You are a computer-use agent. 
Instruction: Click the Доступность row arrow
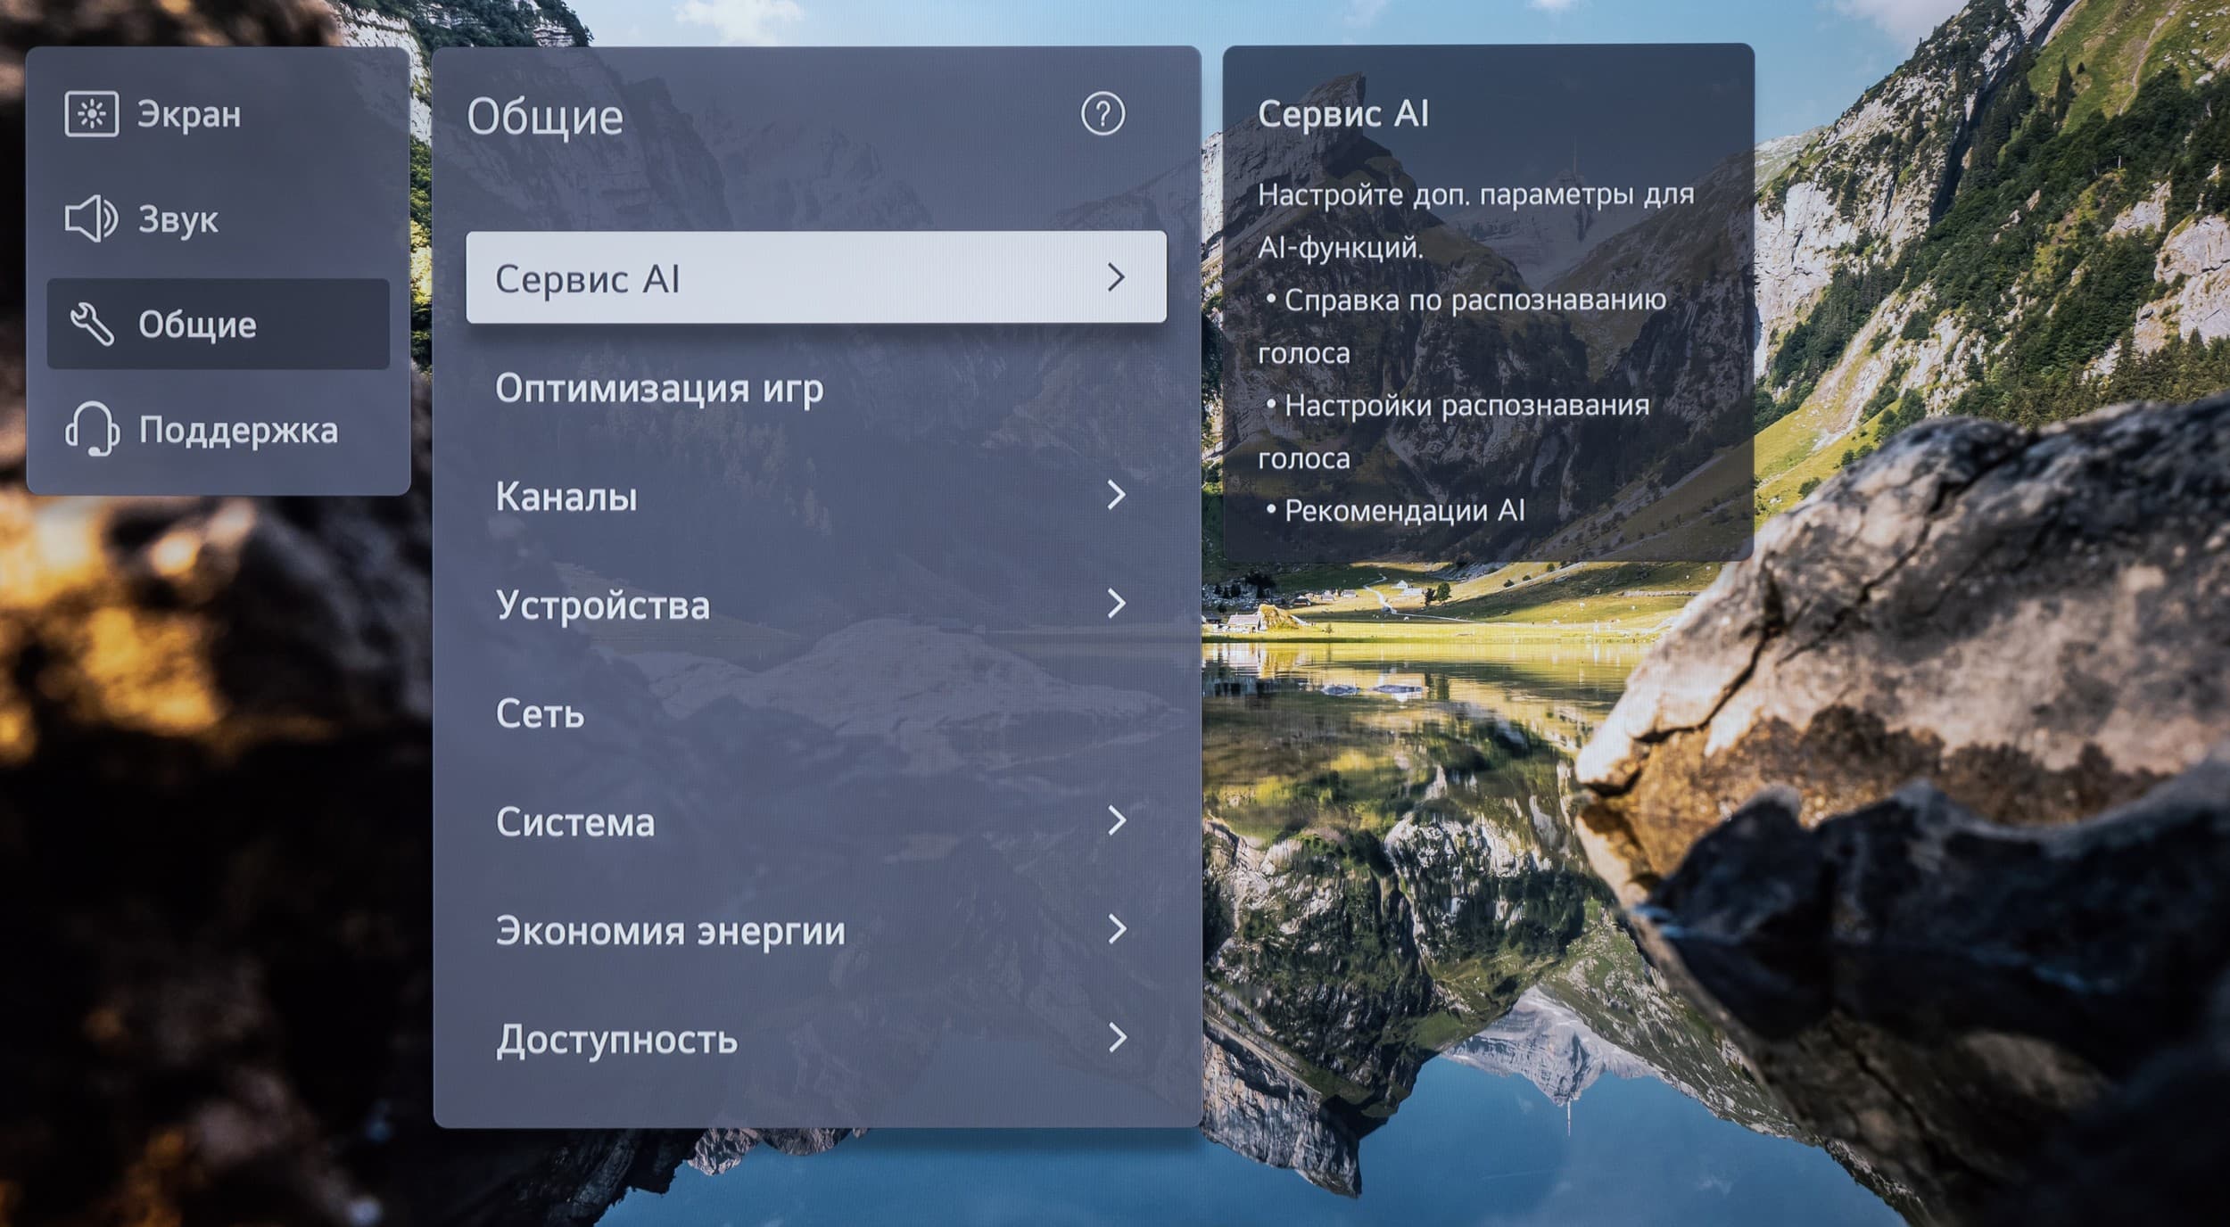(x=1115, y=1038)
